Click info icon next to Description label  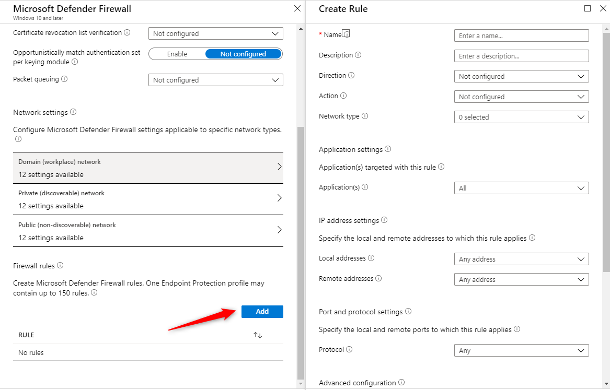coord(358,55)
